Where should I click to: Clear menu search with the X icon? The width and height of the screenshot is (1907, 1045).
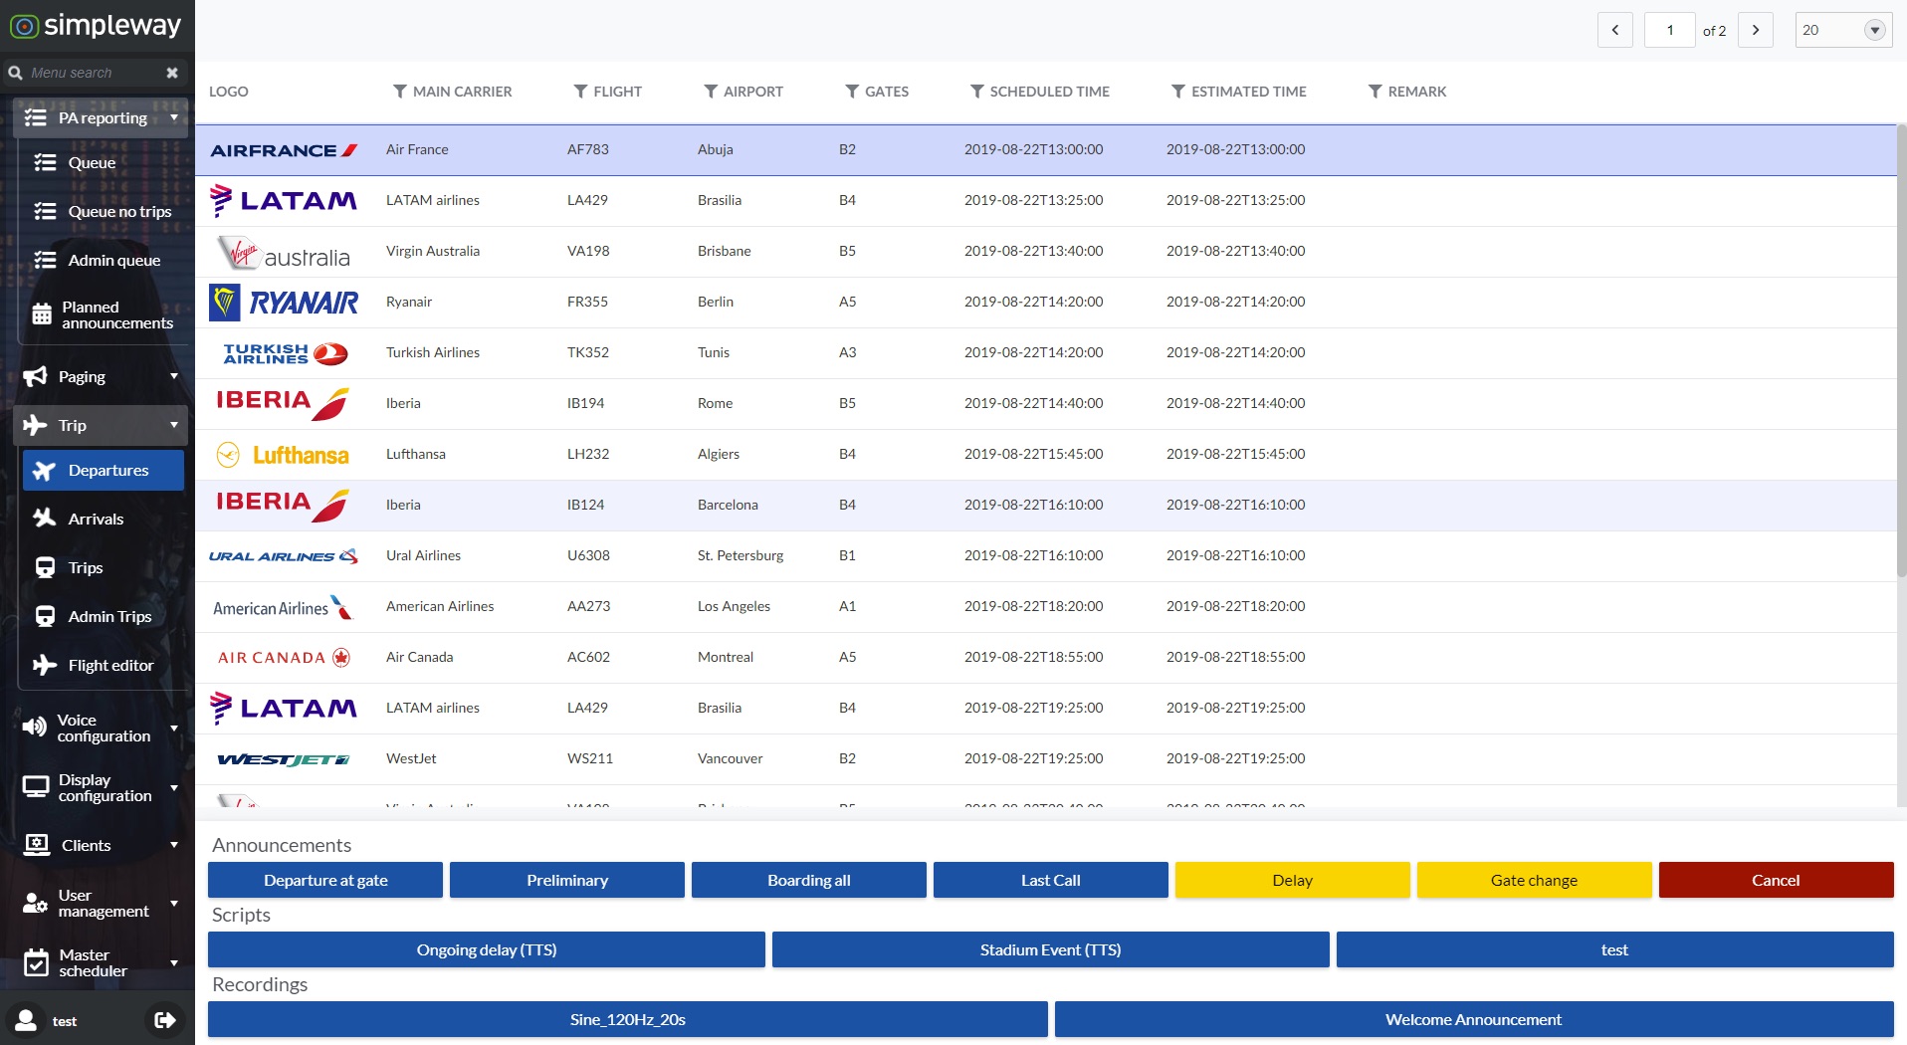pos(172,73)
